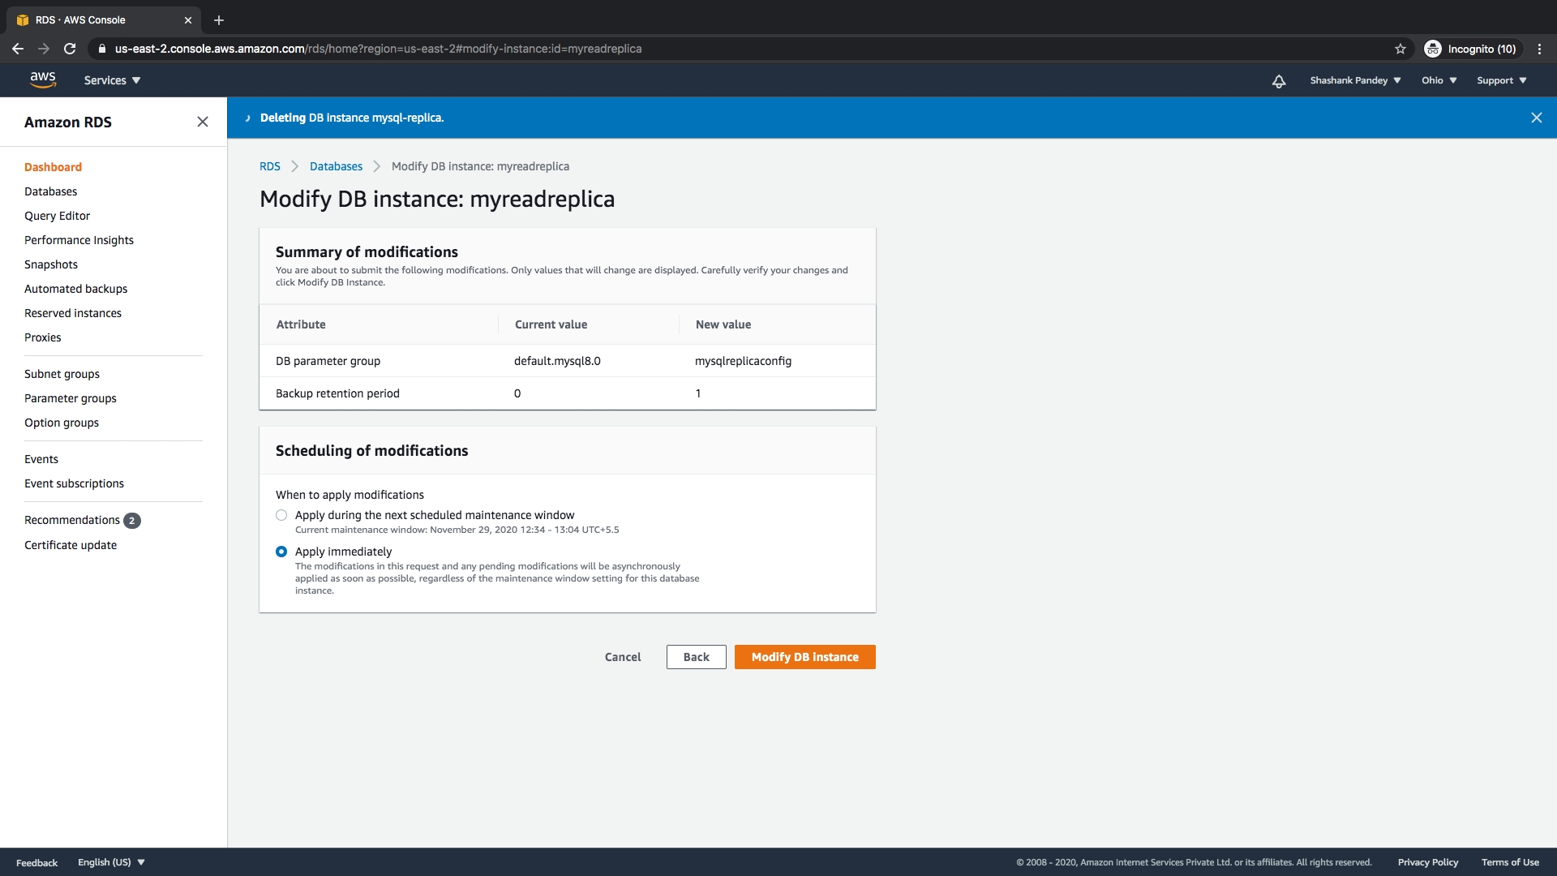Open the notifications bell icon

(x=1279, y=81)
